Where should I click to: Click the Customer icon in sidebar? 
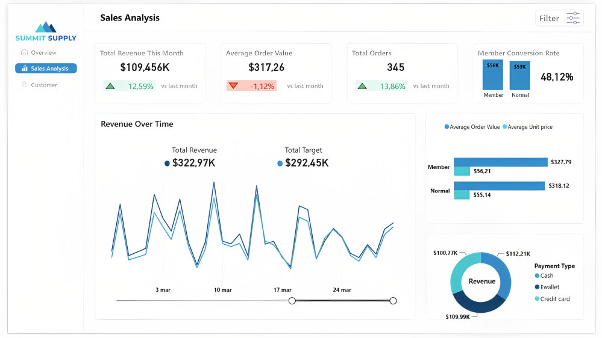tap(24, 85)
